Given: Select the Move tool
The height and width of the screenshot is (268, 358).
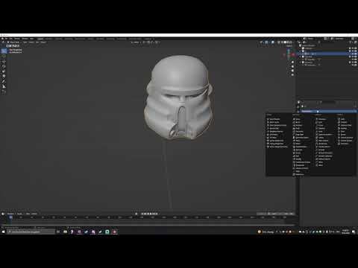Looking at the screenshot, I should (4, 61).
